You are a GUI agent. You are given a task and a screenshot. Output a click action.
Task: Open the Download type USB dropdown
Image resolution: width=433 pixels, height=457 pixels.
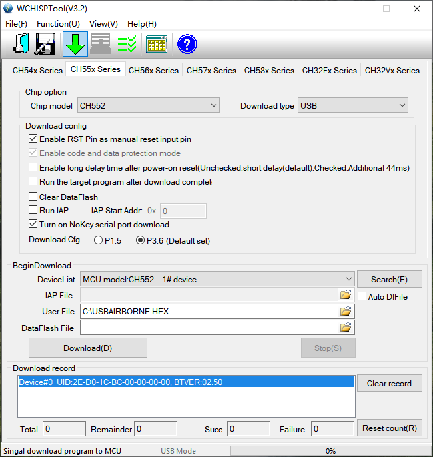pos(352,105)
